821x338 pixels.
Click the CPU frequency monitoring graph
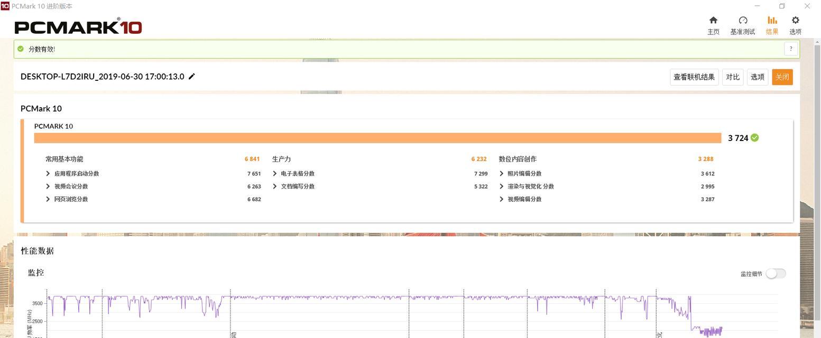412,314
